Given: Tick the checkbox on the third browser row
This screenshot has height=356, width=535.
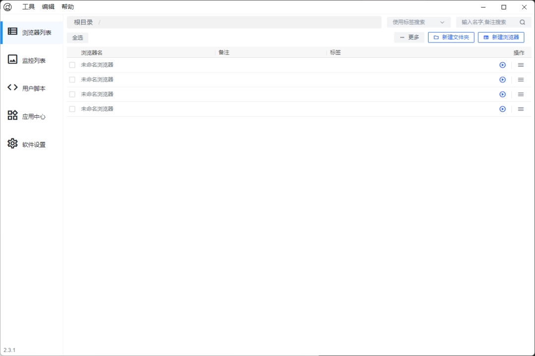Looking at the screenshot, I should click(x=72, y=94).
